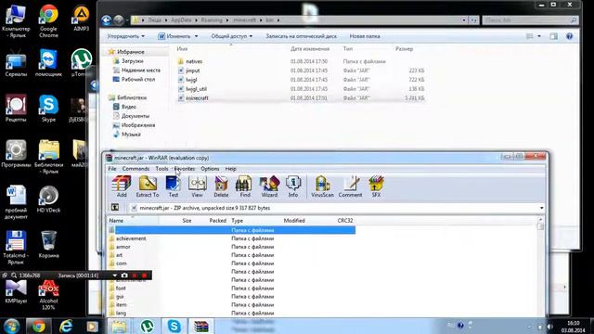
Task: Click the Add button in WinRAR toolbar
Action: pos(122,186)
